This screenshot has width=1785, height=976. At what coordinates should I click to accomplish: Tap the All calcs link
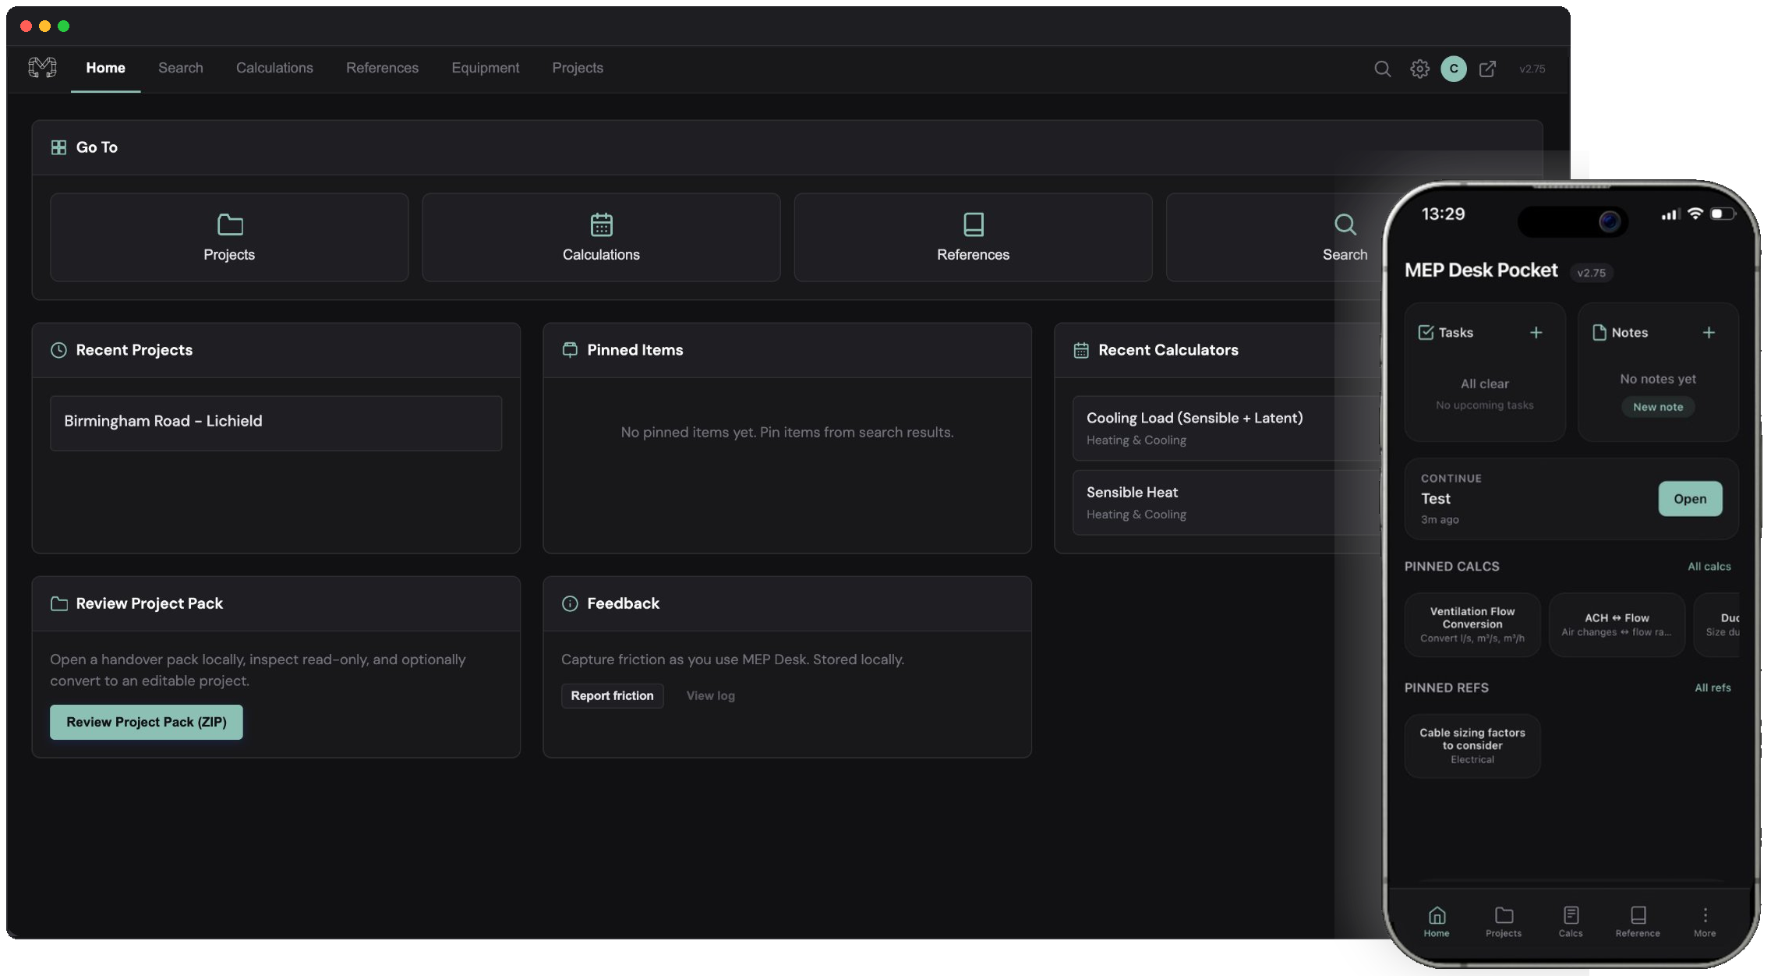pyautogui.click(x=1709, y=567)
